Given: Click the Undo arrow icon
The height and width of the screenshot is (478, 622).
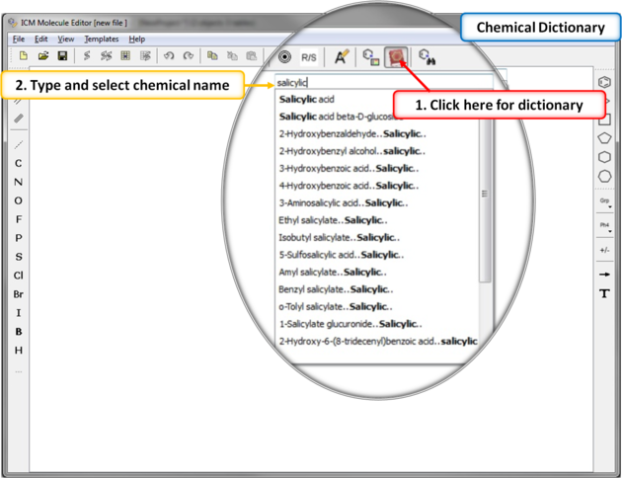Looking at the screenshot, I should 169,56.
